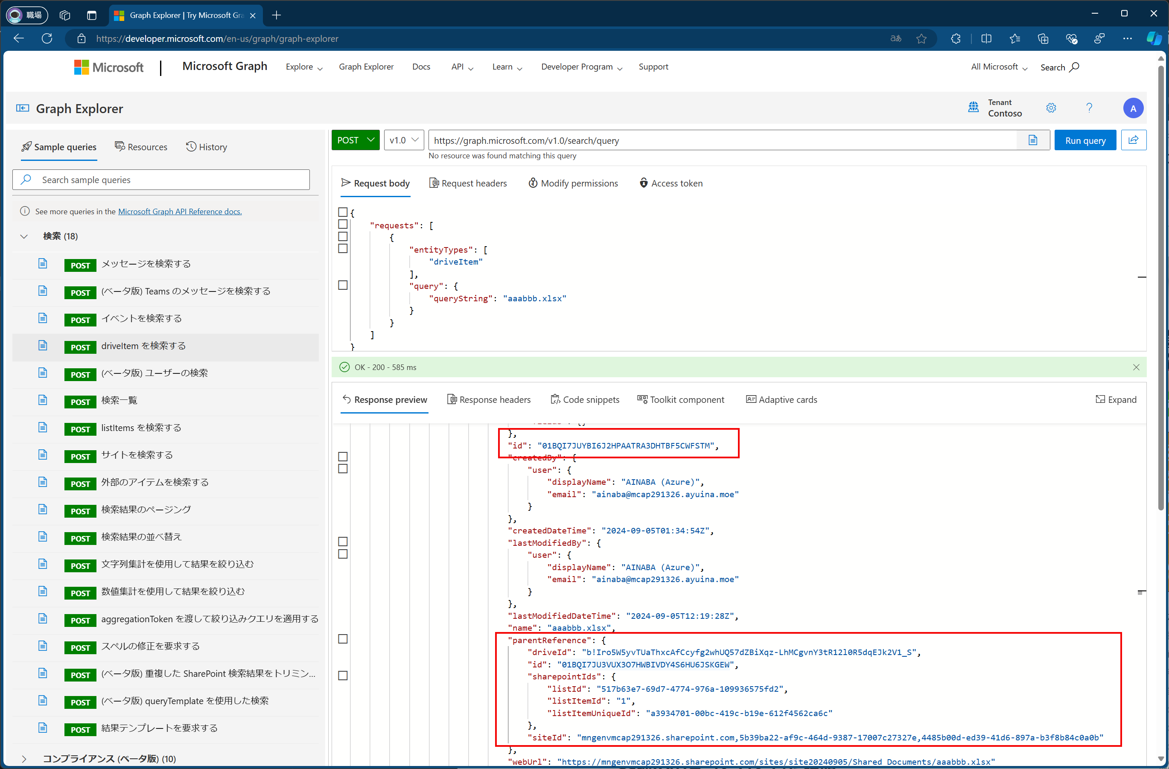
Task: Open Access token tab
Action: 671,183
